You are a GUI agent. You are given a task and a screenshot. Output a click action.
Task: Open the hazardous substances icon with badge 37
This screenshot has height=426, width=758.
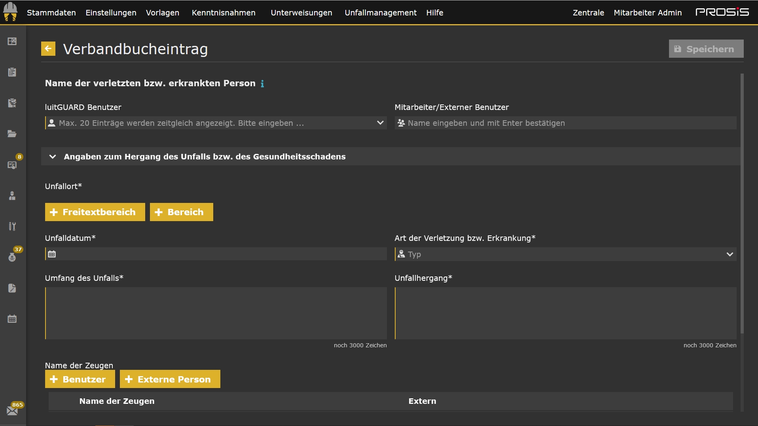[12, 257]
